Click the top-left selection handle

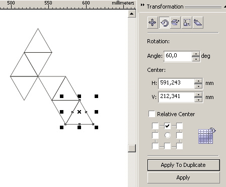point(62,96)
